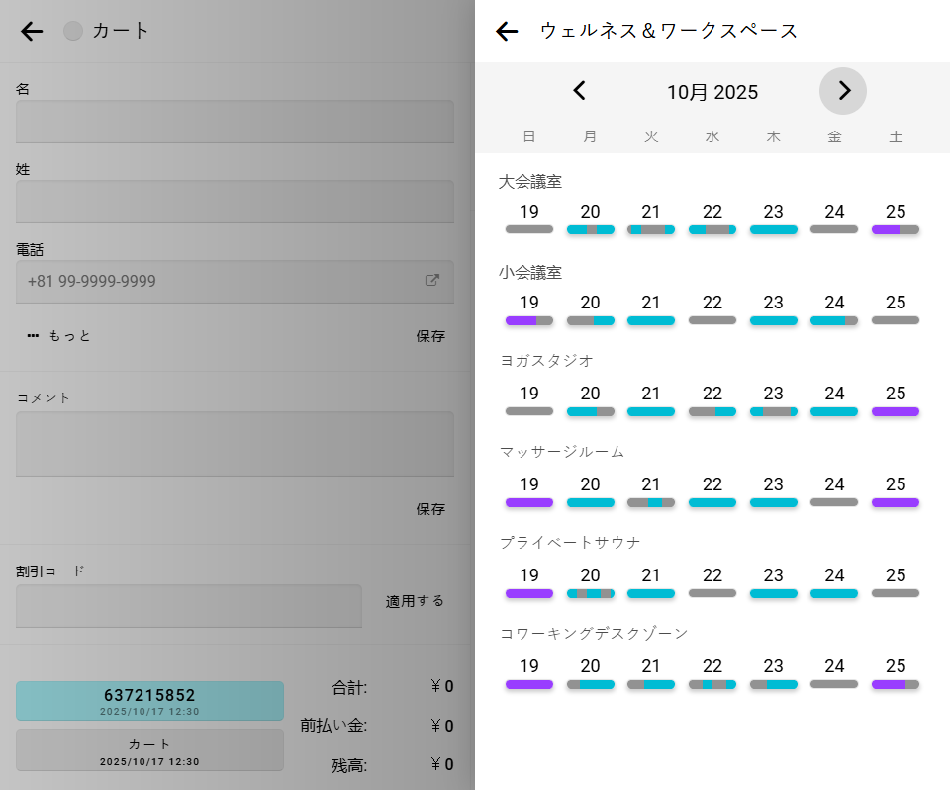
Task: Click the external link icon in 電話 field
Action: click(432, 281)
